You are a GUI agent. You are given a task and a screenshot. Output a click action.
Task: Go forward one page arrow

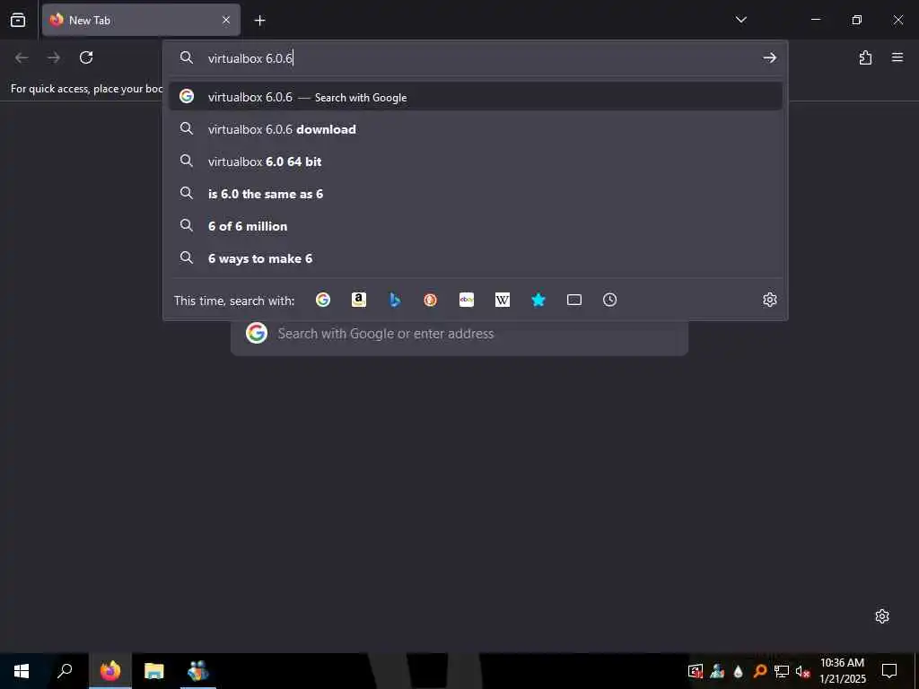click(x=54, y=57)
